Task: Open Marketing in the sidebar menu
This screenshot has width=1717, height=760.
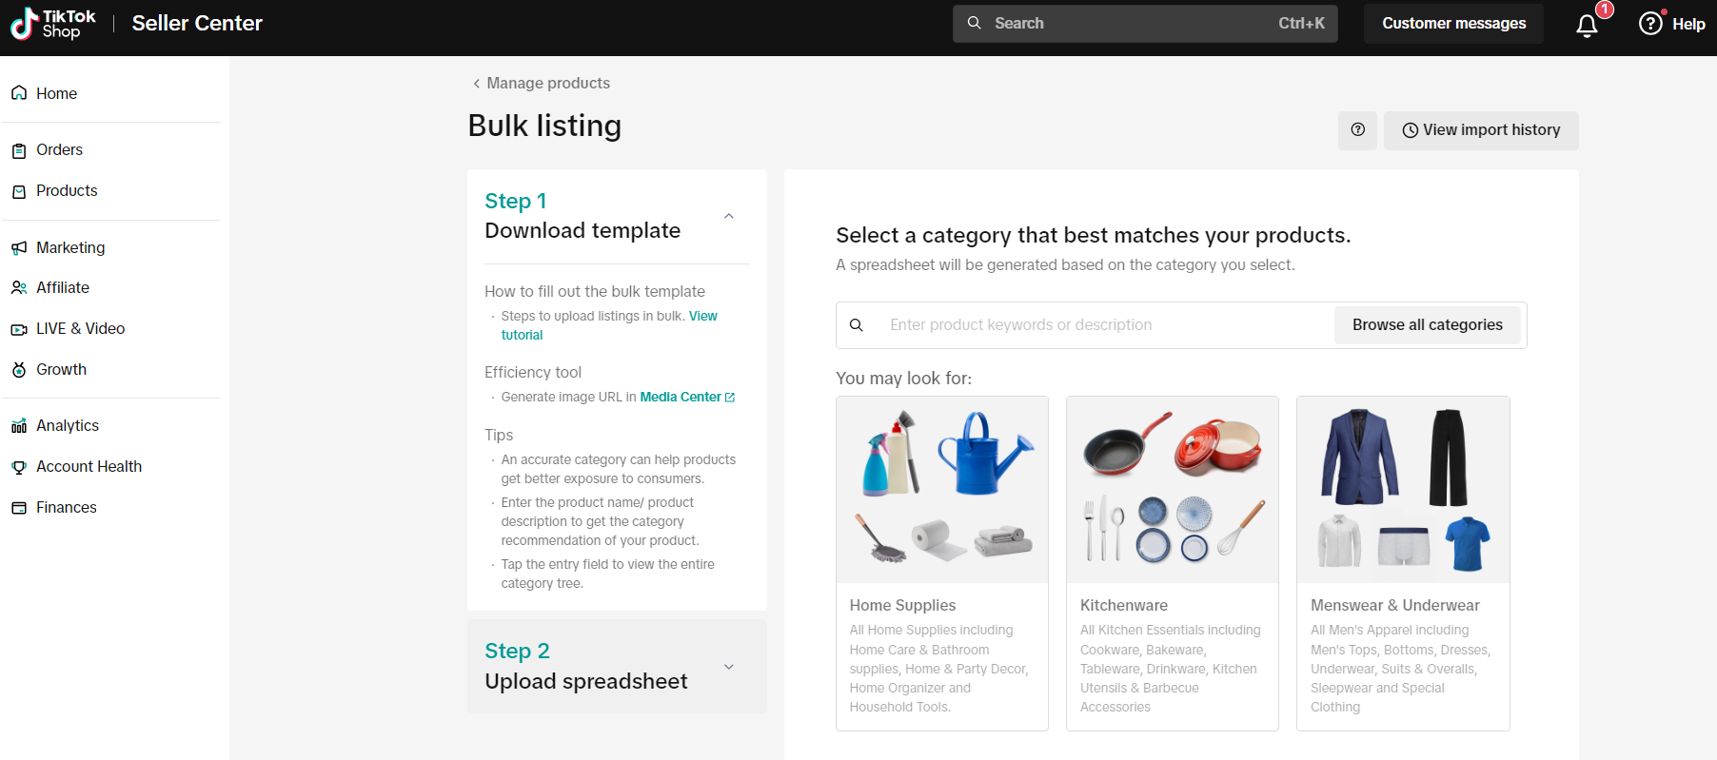Action: 70,248
